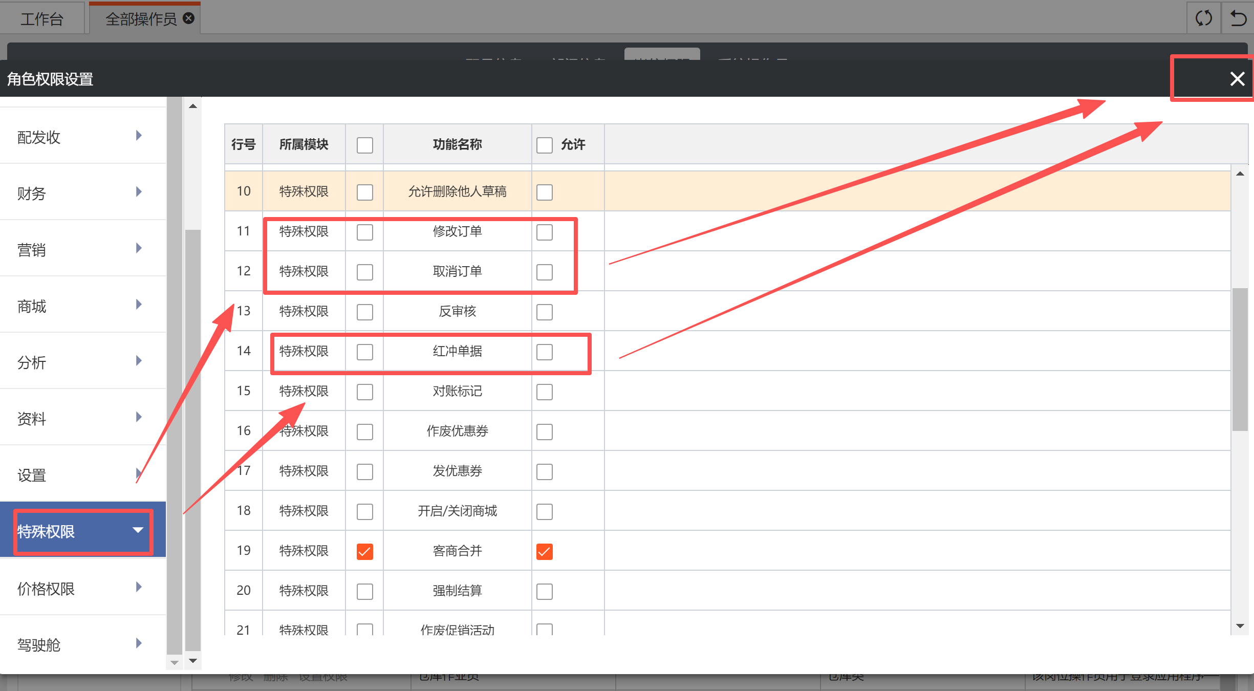Close the 全部操作员 tab with its x icon

189,18
